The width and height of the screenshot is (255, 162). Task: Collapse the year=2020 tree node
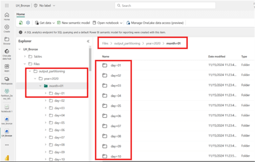[35, 79]
